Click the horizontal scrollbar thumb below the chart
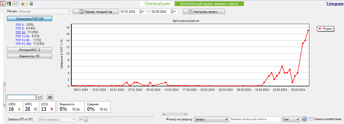The height and width of the screenshot is (124, 344). 86,119
